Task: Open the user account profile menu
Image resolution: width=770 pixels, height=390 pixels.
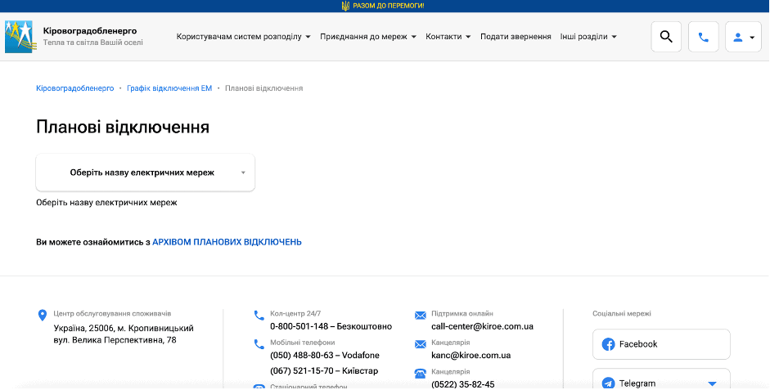Action: (x=744, y=37)
